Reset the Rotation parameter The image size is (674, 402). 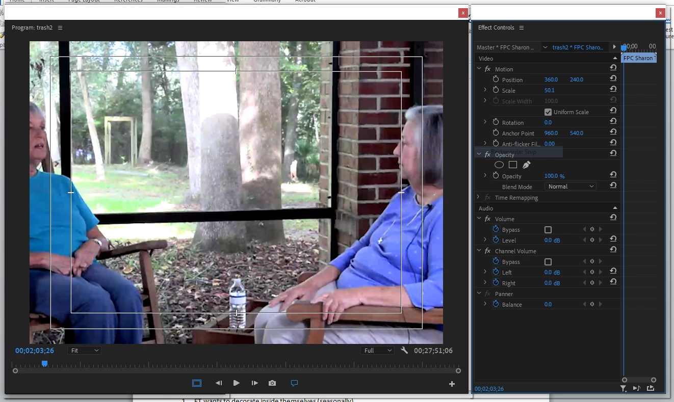(613, 121)
